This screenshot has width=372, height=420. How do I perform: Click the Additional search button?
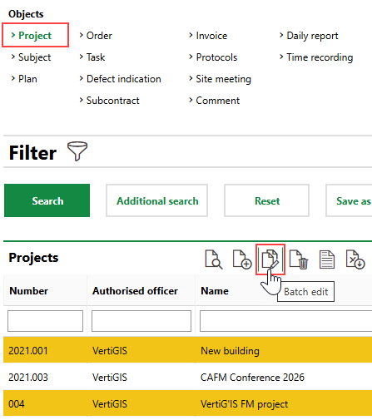pos(156,200)
